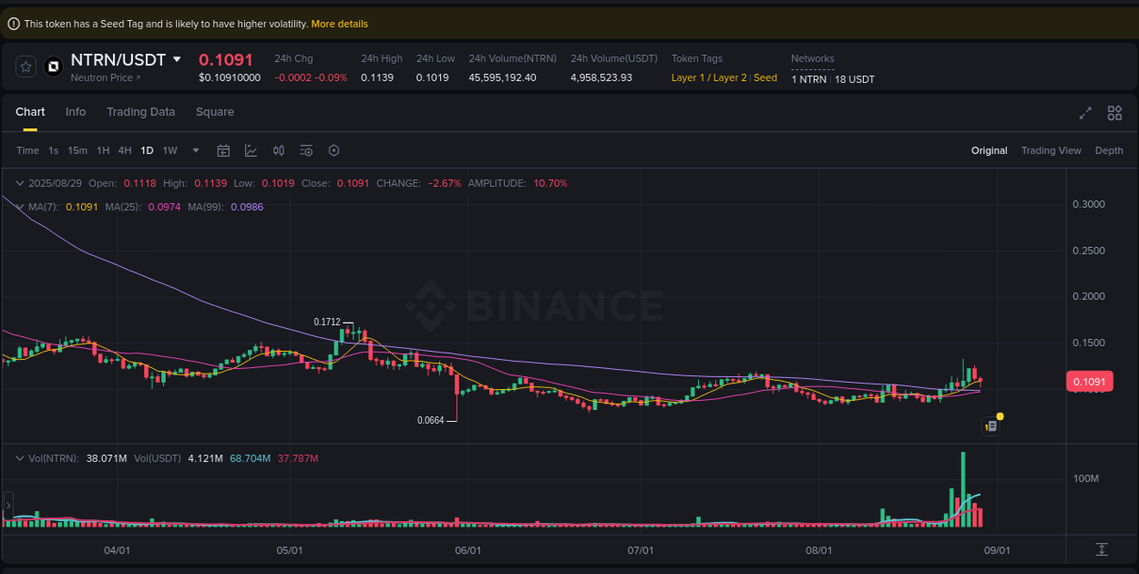Image resolution: width=1139 pixels, height=574 pixels.
Task: Click the order book panel icon on chart
Action: coord(990,425)
